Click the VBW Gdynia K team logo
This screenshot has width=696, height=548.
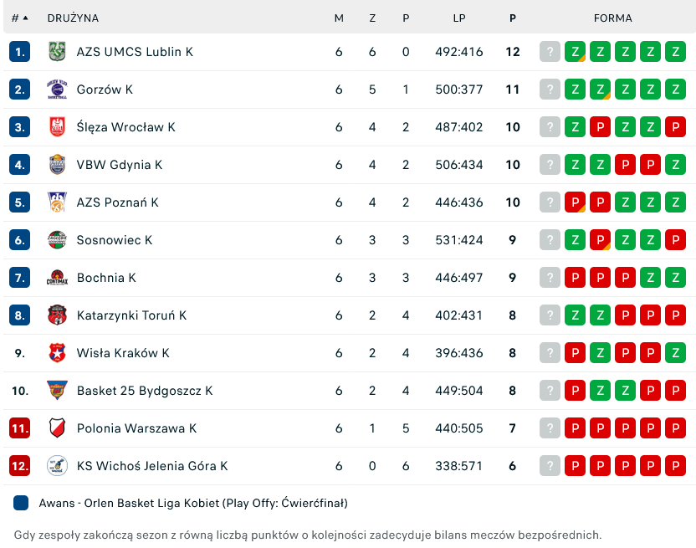click(x=57, y=165)
